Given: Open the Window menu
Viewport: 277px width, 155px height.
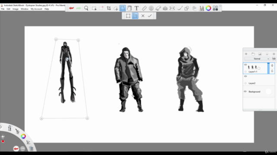Looking at the screenshot, I should click(x=25, y=9).
